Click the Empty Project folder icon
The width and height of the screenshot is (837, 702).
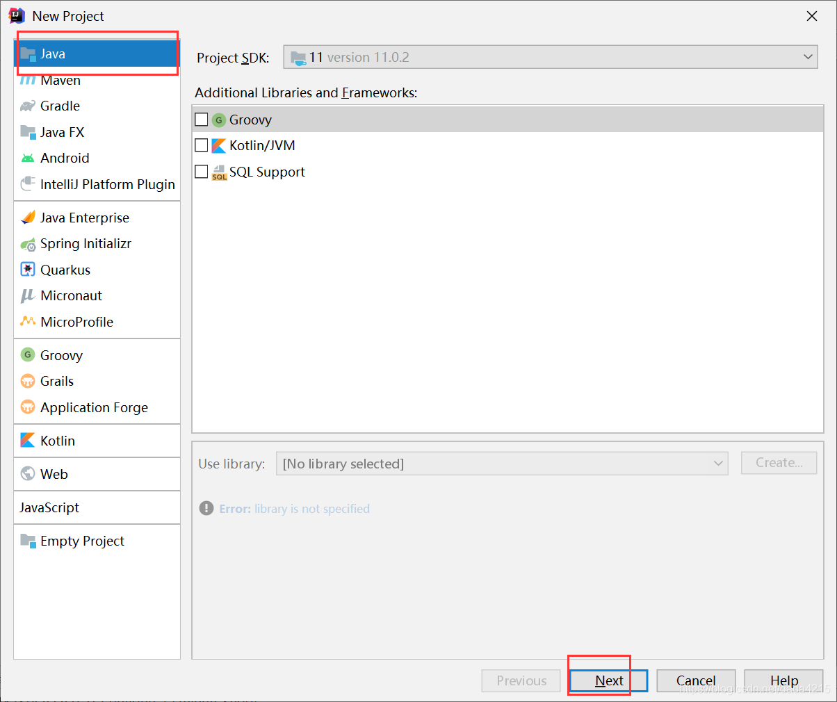[28, 541]
